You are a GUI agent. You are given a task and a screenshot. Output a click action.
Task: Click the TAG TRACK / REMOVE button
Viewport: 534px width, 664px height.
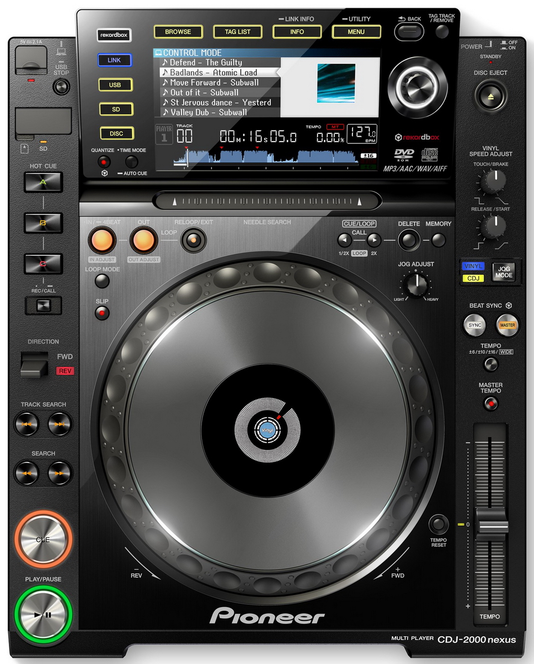click(442, 31)
